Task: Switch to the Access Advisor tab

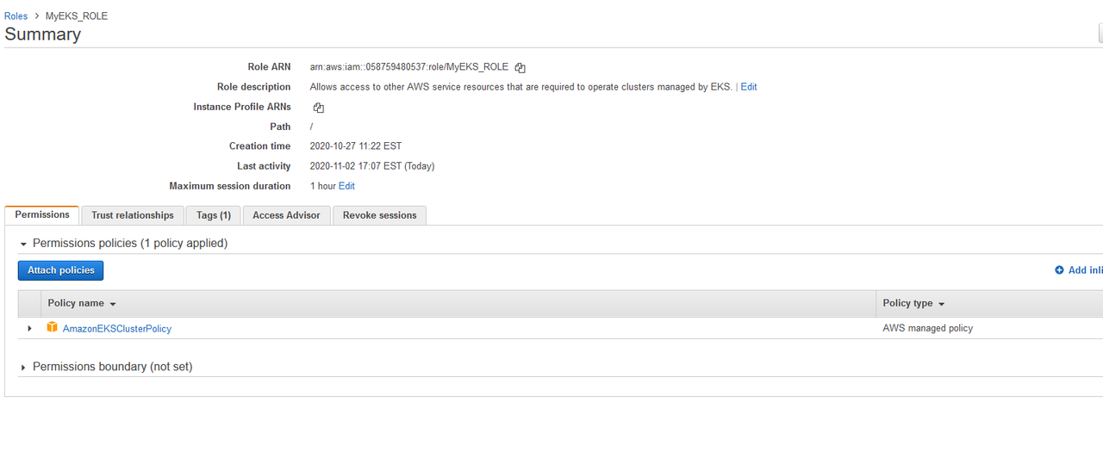Action: tap(286, 215)
